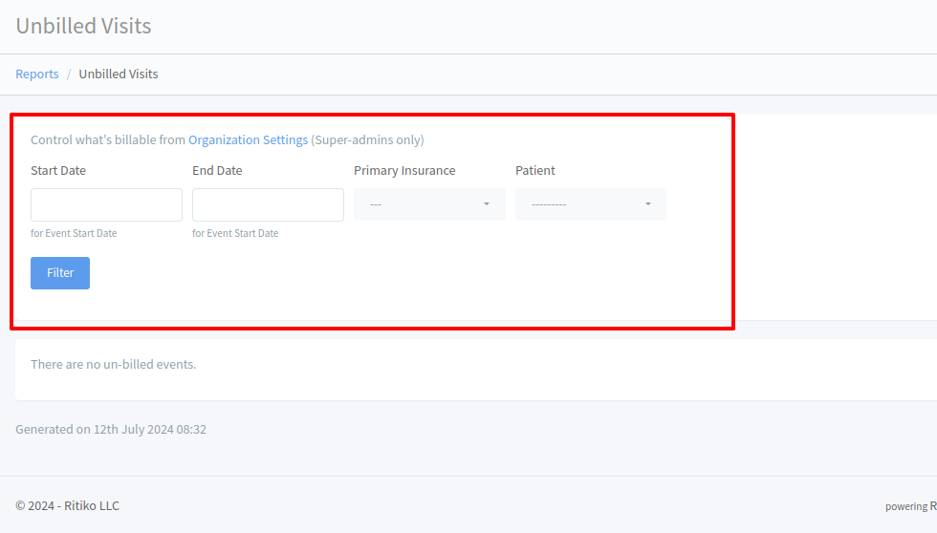Click the Organization Settings link
Viewport: 937px width, 533px height.
(x=248, y=139)
